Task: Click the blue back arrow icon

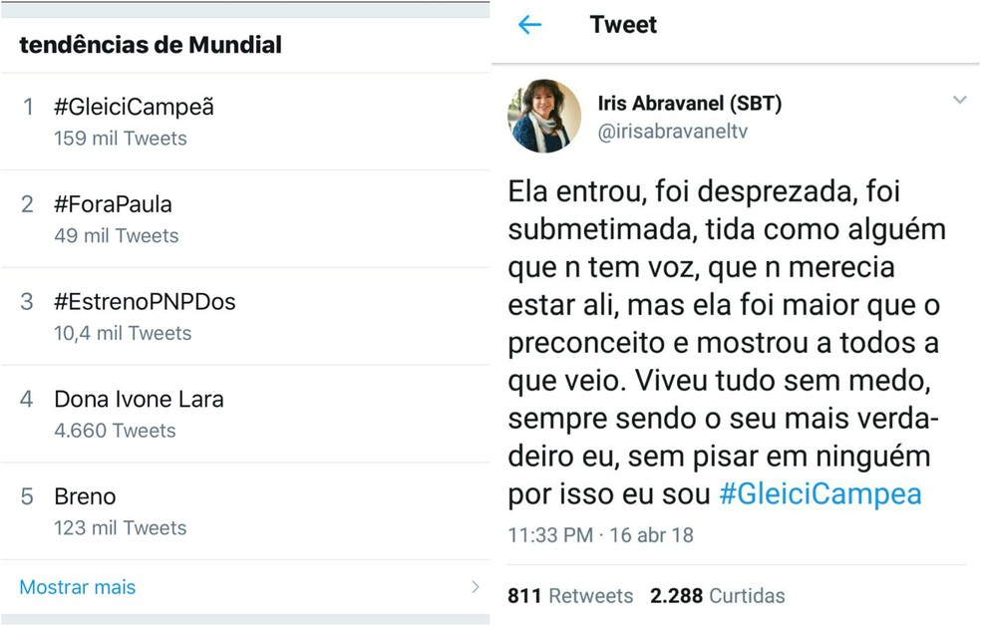Action: point(529,24)
